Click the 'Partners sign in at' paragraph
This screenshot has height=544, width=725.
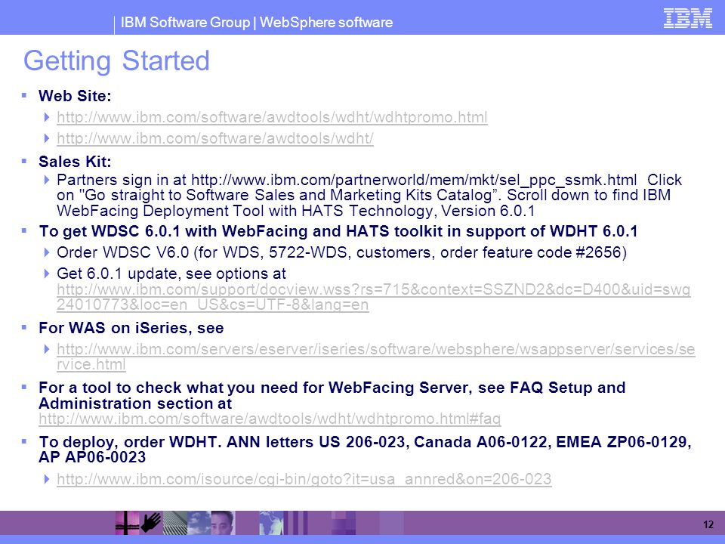pyautogui.click(x=369, y=195)
